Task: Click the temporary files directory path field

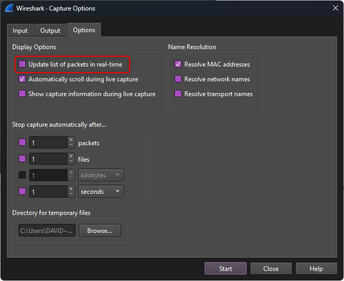Action: click(x=47, y=230)
